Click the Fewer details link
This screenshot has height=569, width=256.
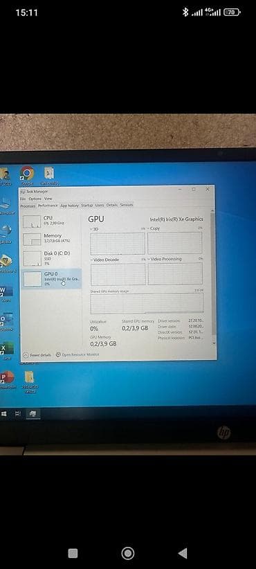41,354
